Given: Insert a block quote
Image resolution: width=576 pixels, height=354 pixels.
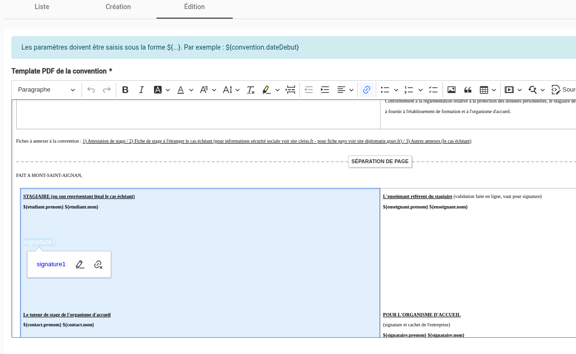Looking at the screenshot, I should point(468,90).
